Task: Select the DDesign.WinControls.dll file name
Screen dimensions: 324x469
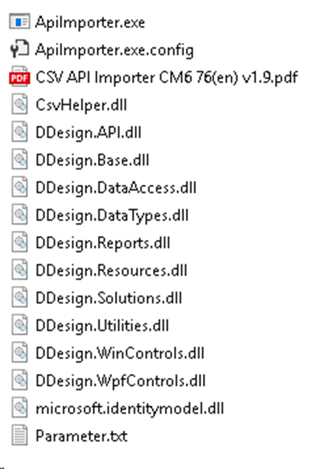Action: (120, 354)
